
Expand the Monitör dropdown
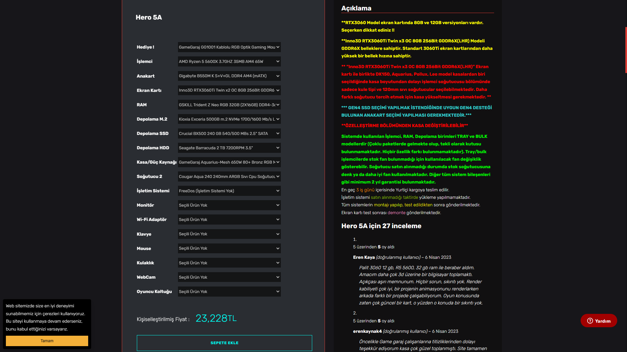(229, 205)
